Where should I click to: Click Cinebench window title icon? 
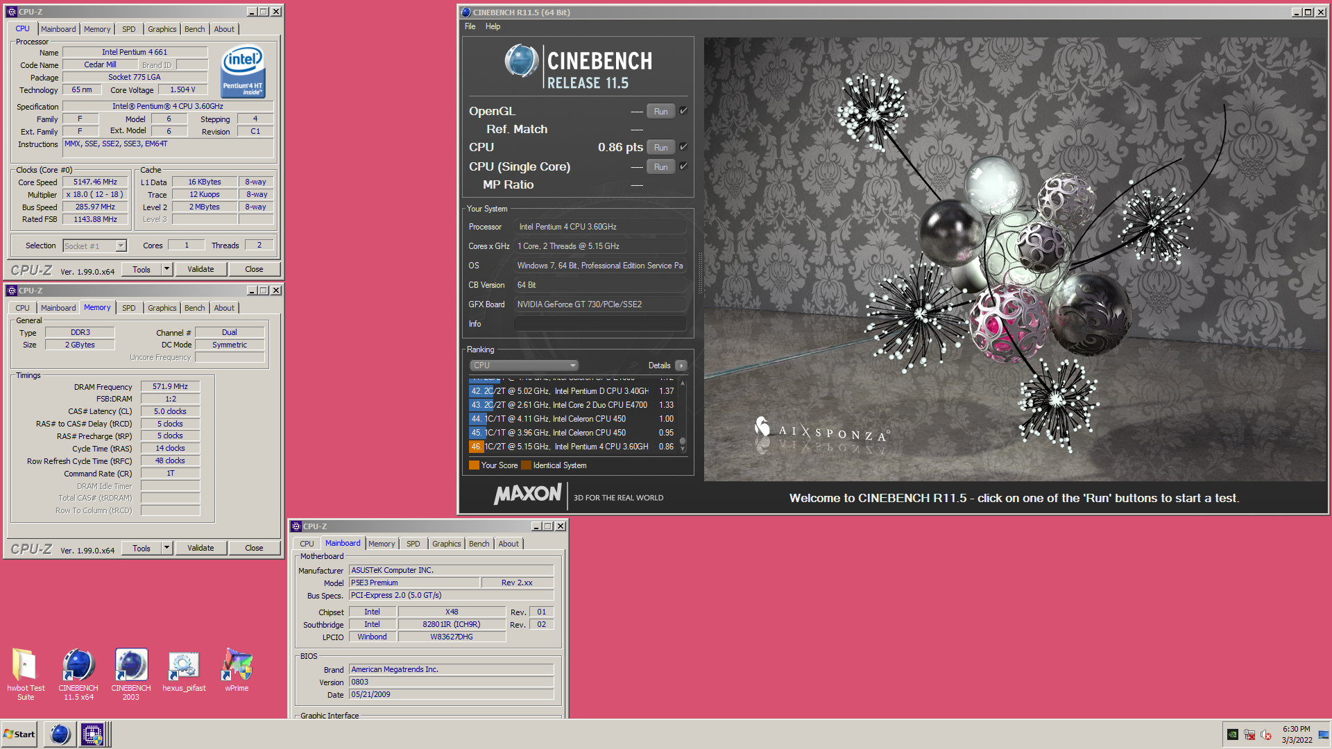tap(466, 12)
